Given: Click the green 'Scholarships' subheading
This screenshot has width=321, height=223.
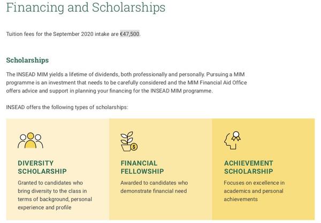Looking at the screenshot, I should click(x=27, y=60).
